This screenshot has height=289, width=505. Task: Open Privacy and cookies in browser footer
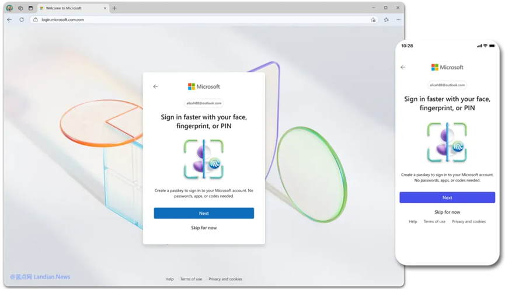coord(225,279)
